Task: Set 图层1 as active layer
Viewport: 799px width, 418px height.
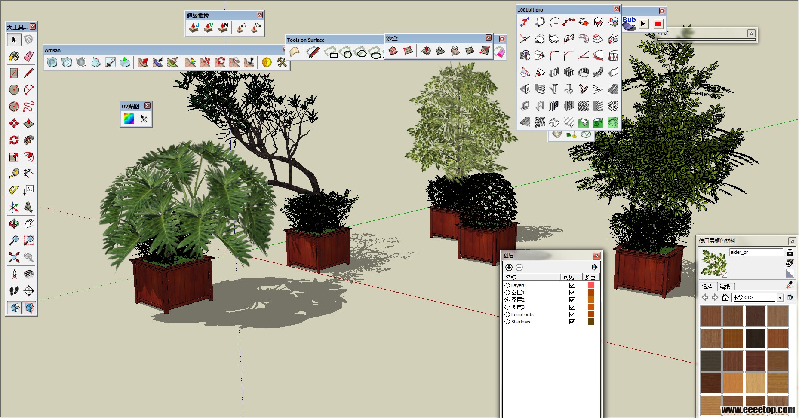Action: 507,293
